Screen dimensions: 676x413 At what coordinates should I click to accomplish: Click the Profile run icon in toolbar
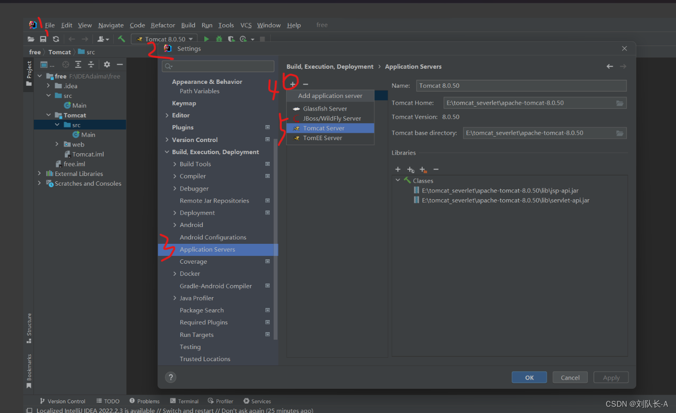(244, 39)
